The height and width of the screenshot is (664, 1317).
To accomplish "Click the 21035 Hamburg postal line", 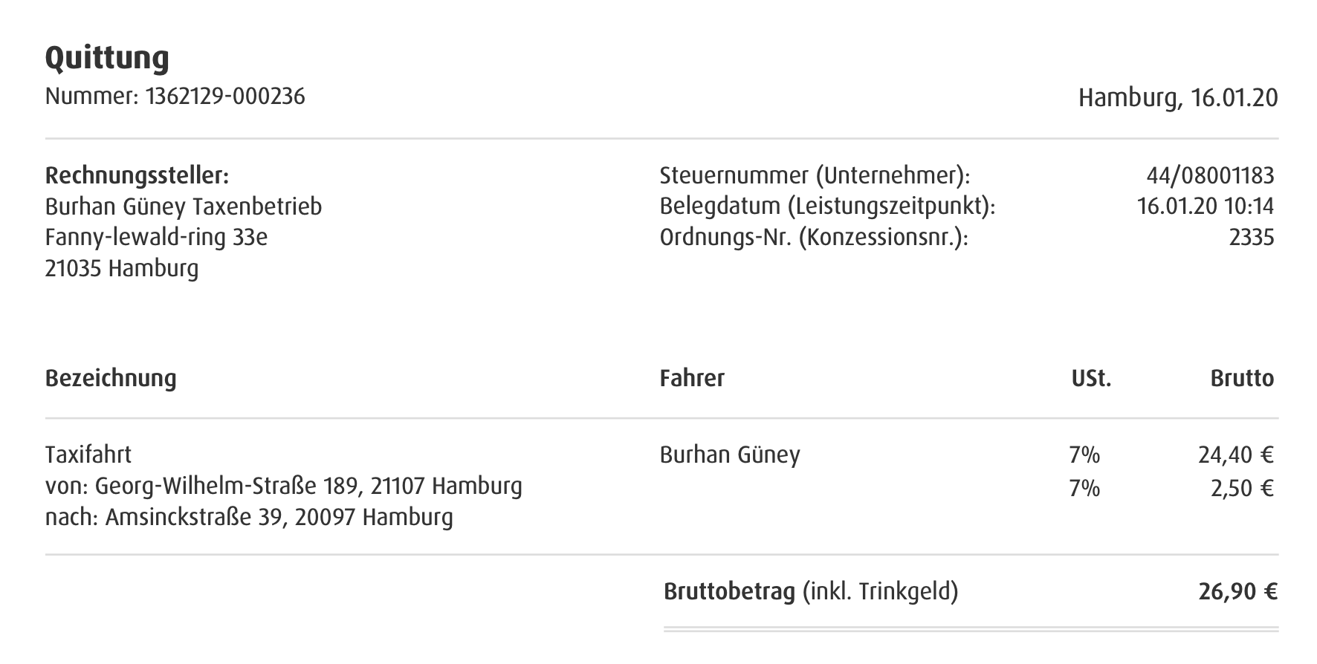I will [122, 268].
